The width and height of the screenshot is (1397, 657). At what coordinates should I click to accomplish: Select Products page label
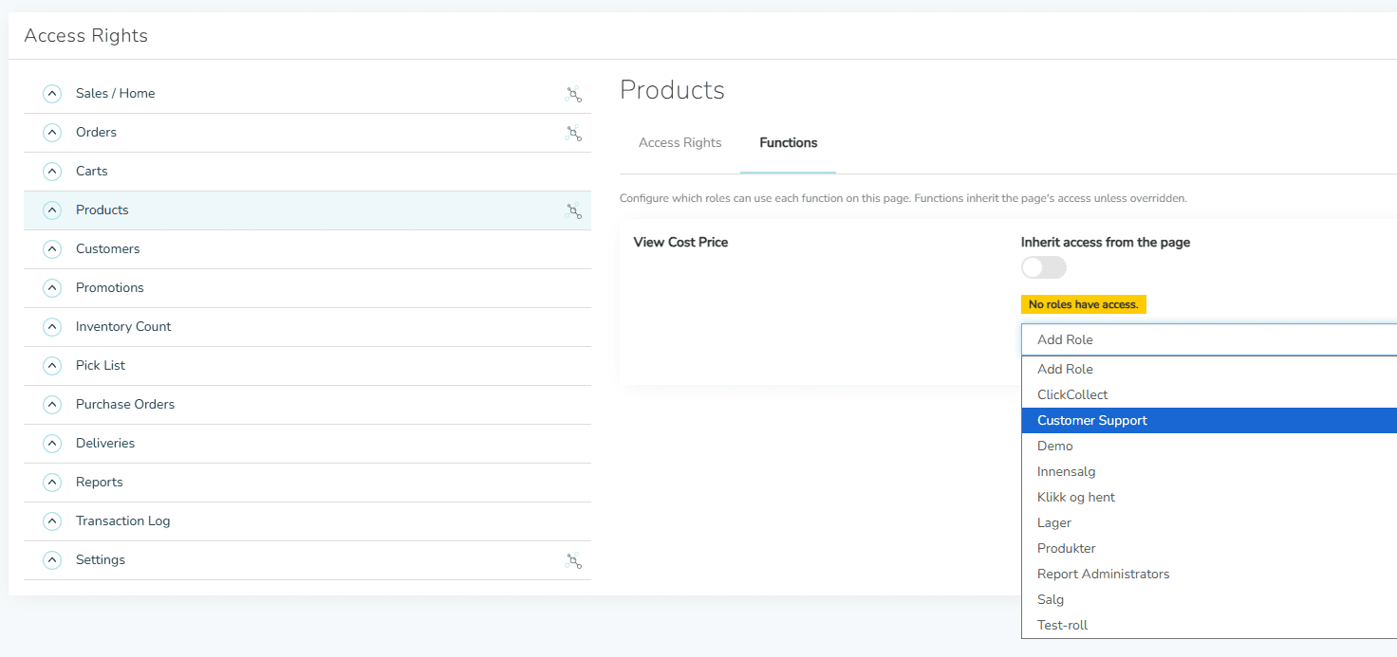pos(102,210)
